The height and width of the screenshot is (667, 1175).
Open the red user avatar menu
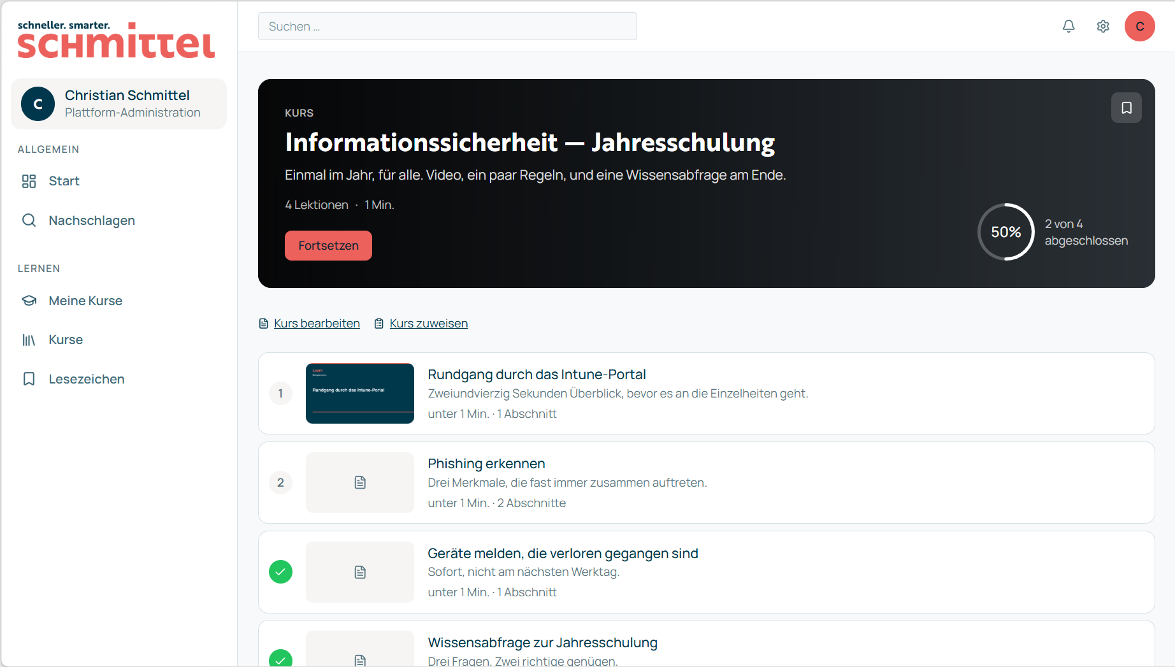coord(1140,26)
